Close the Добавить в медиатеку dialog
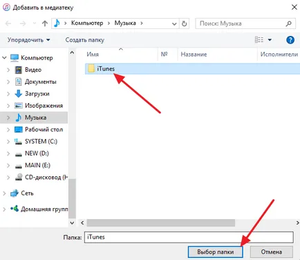The height and width of the screenshot is (260, 300). (x=294, y=7)
